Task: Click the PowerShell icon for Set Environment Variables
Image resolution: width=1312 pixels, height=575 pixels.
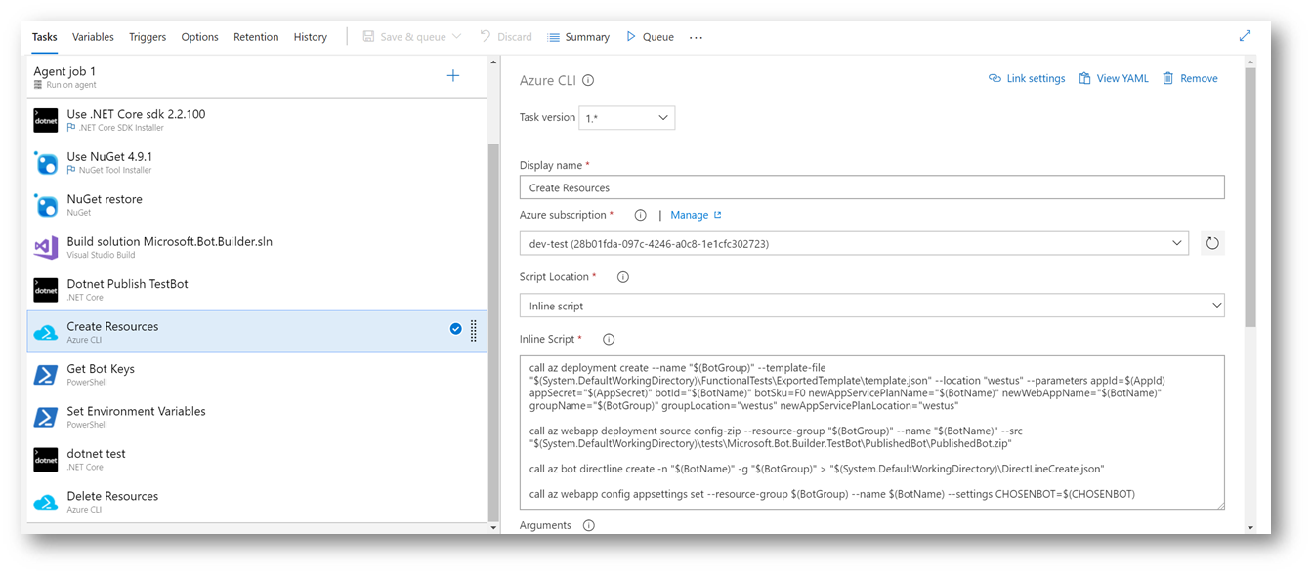Action: click(x=46, y=417)
